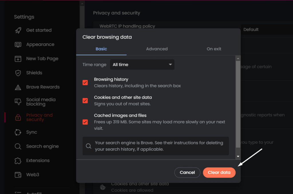Open Appearance settings icon in sidebar

(x=18, y=44)
